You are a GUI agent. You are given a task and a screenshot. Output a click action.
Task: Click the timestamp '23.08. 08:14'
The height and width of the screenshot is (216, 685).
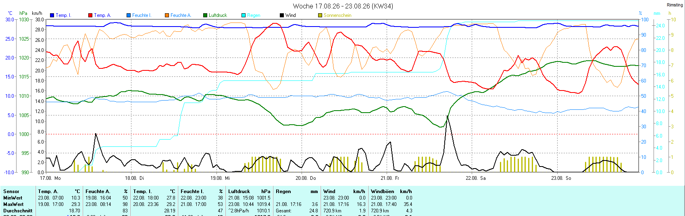point(98,204)
